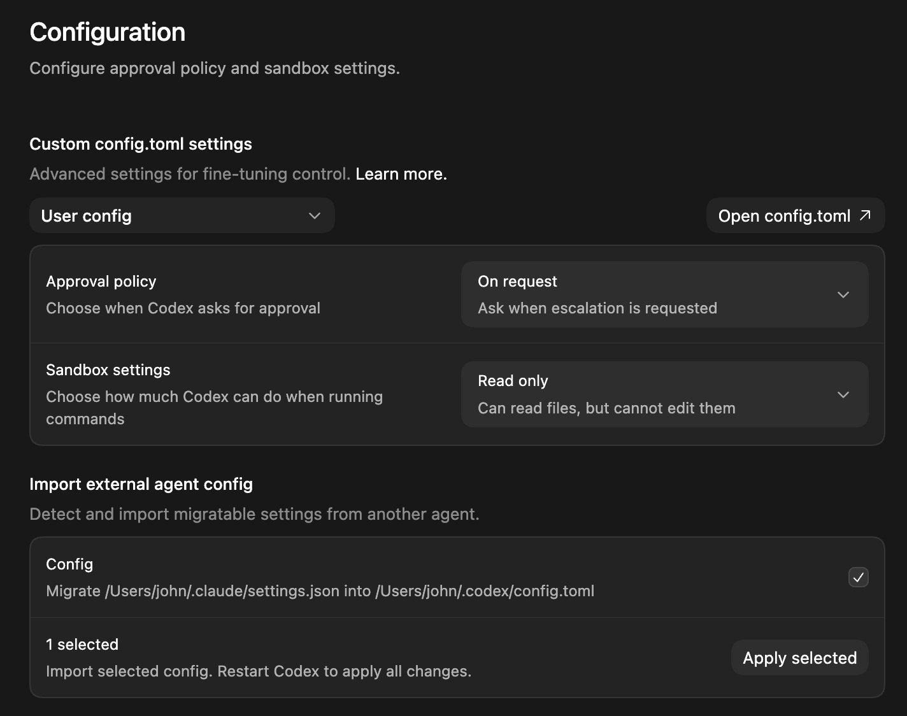Expand the Approval policy 'On request' dropdown
907x716 pixels.
pyautogui.click(x=664, y=294)
